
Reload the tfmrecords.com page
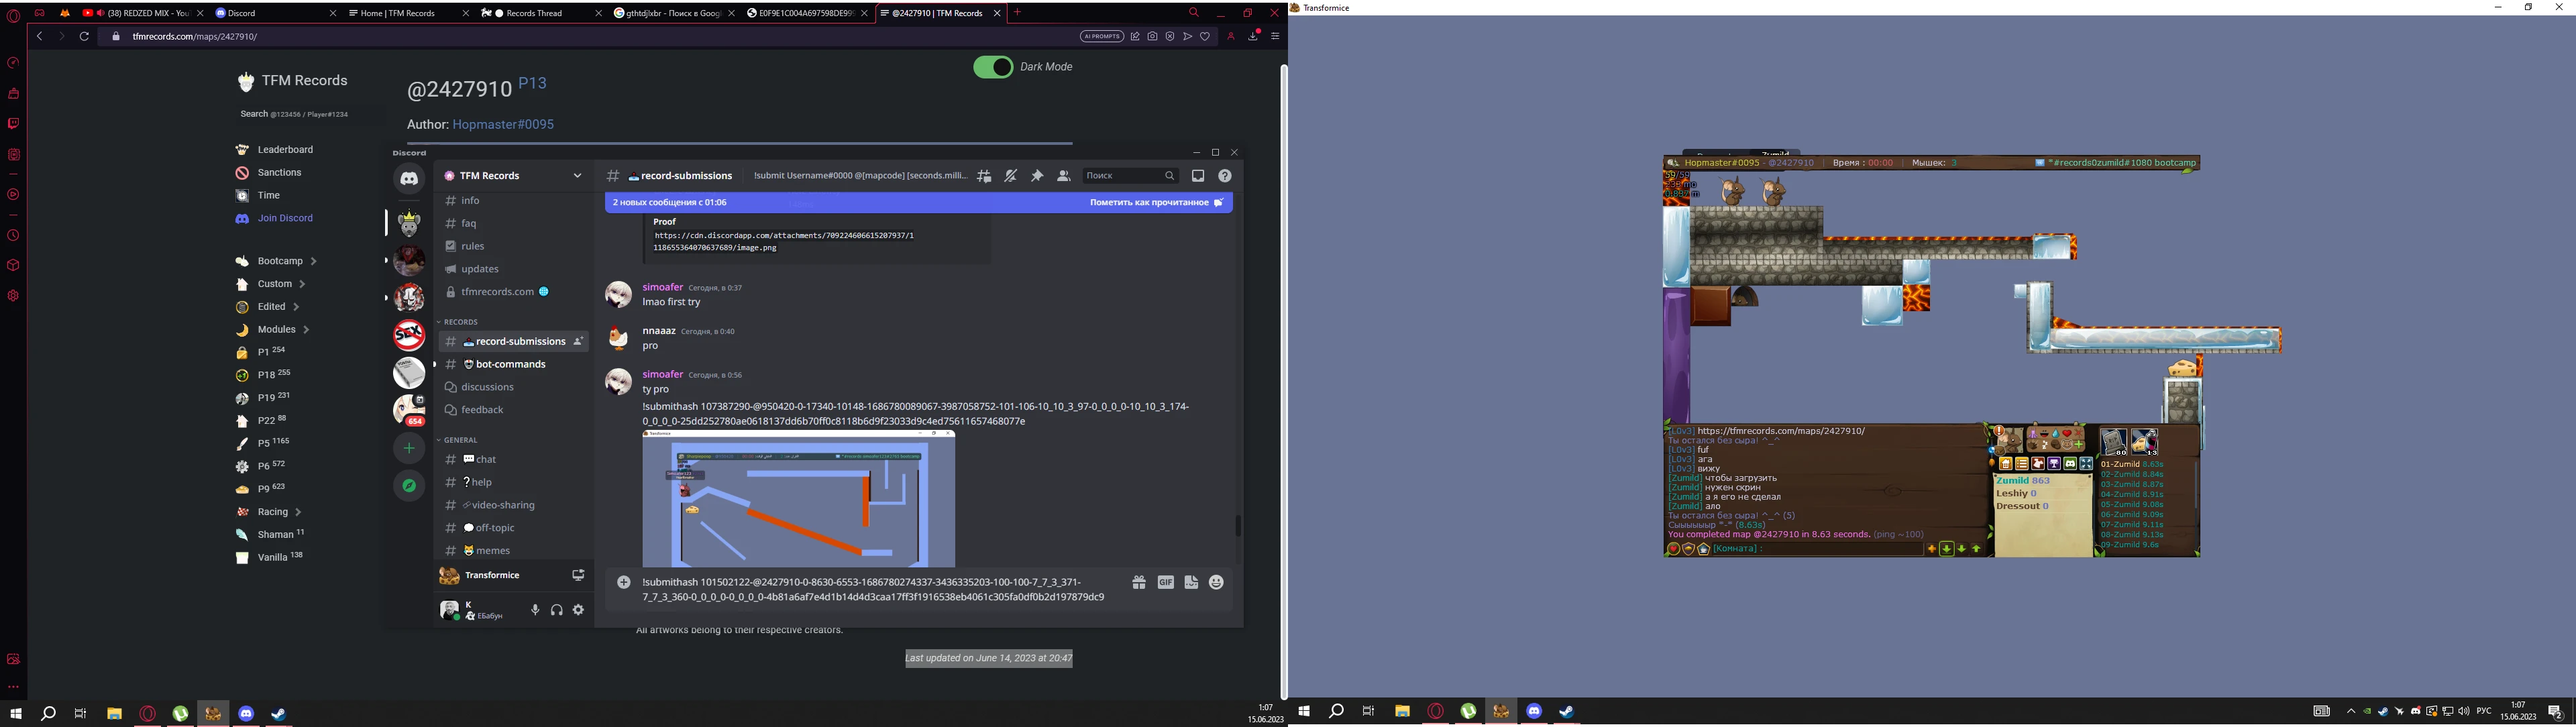click(84, 36)
